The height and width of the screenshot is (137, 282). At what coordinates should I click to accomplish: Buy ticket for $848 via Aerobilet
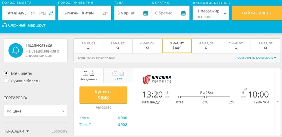[x=104, y=95]
